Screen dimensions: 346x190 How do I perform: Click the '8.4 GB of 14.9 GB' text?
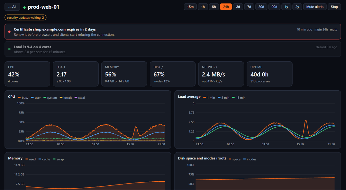[117, 81]
